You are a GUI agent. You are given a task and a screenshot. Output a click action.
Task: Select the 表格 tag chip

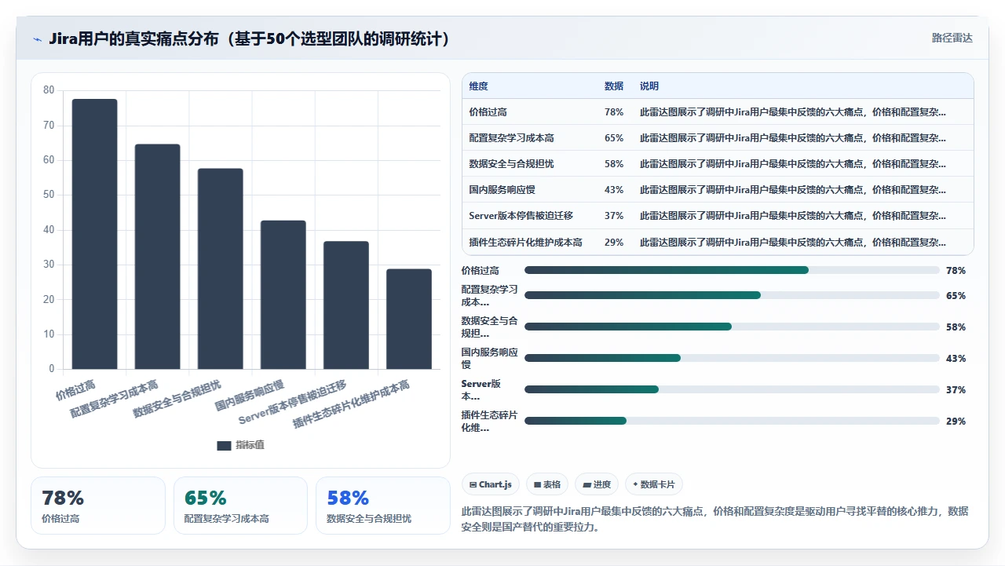(x=547, y=484)
